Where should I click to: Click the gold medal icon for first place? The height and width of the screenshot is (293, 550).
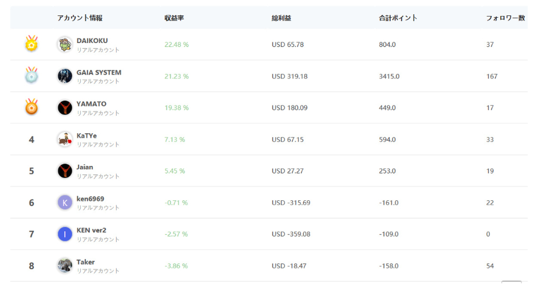31,43
